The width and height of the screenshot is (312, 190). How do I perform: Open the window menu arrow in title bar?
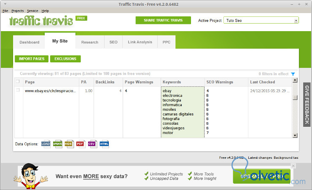tap(5, 4)
